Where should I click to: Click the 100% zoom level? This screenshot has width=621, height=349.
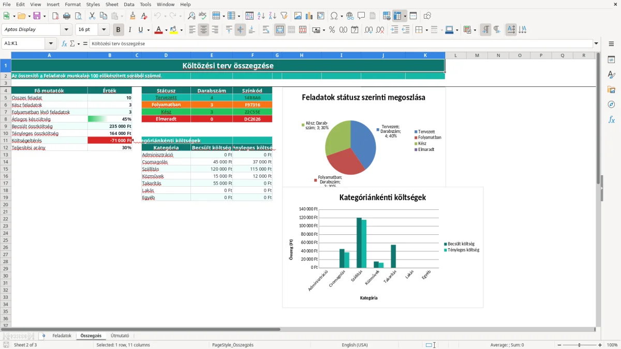[612, 345]
